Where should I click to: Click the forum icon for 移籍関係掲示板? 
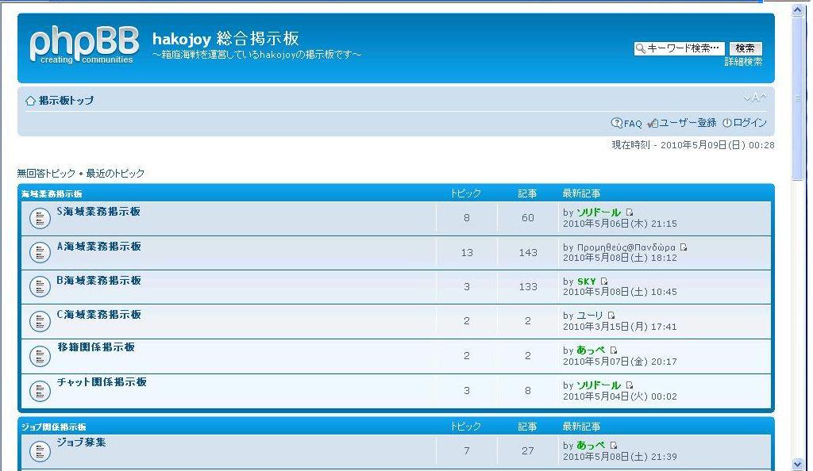[x=40, y=356]
